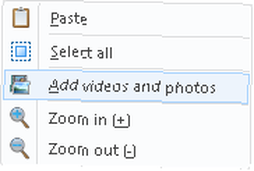254x171 pixels.
Task: Import media via the pictures icon
Action: click(x=20, y=85)
